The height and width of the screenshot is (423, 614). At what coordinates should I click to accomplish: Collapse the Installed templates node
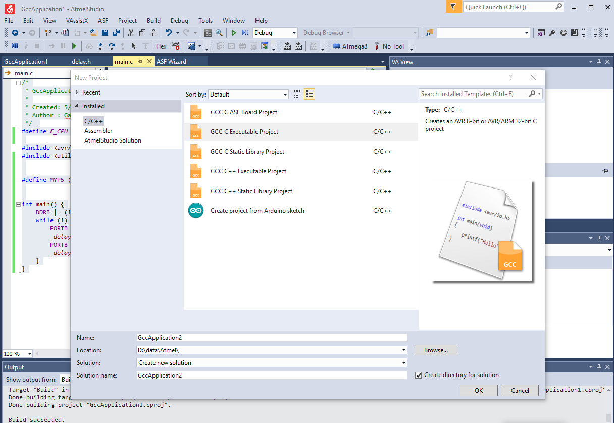[77, 106]
